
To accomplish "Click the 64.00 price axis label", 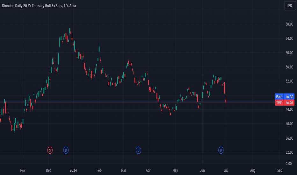I will tap(289, 38).
